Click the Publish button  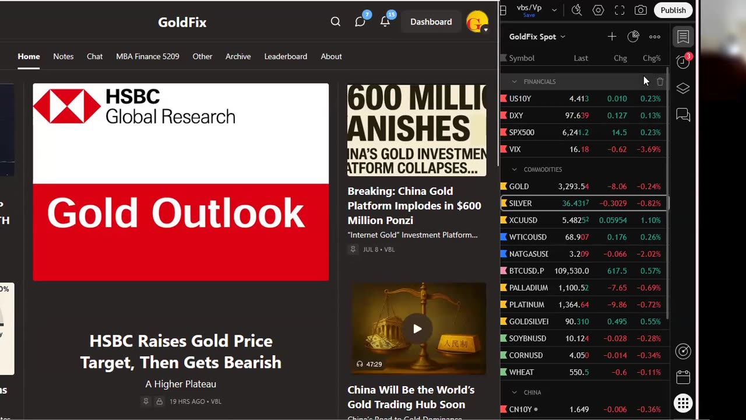point(673,10)
